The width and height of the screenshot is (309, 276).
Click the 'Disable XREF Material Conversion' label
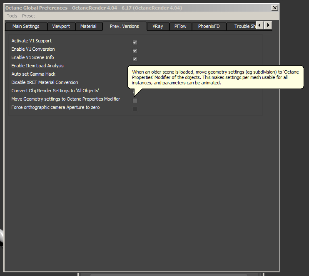pyautogui.click(x=45, y=82)
